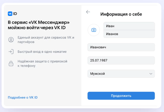Click the "ID" text beside VK logo
Screen dimensions: 164x112
point(15,13)
